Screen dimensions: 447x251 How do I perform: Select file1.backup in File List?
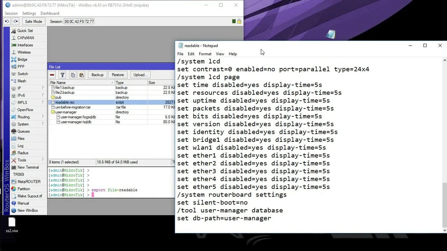point(111,88)
